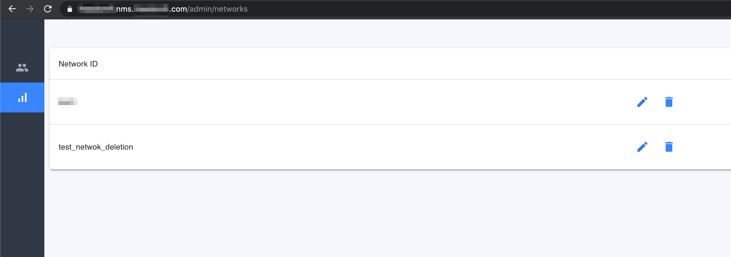Open the test_netwok_deletion table row
This screenshot has width=731, height=257.
[x=341, y=147]
